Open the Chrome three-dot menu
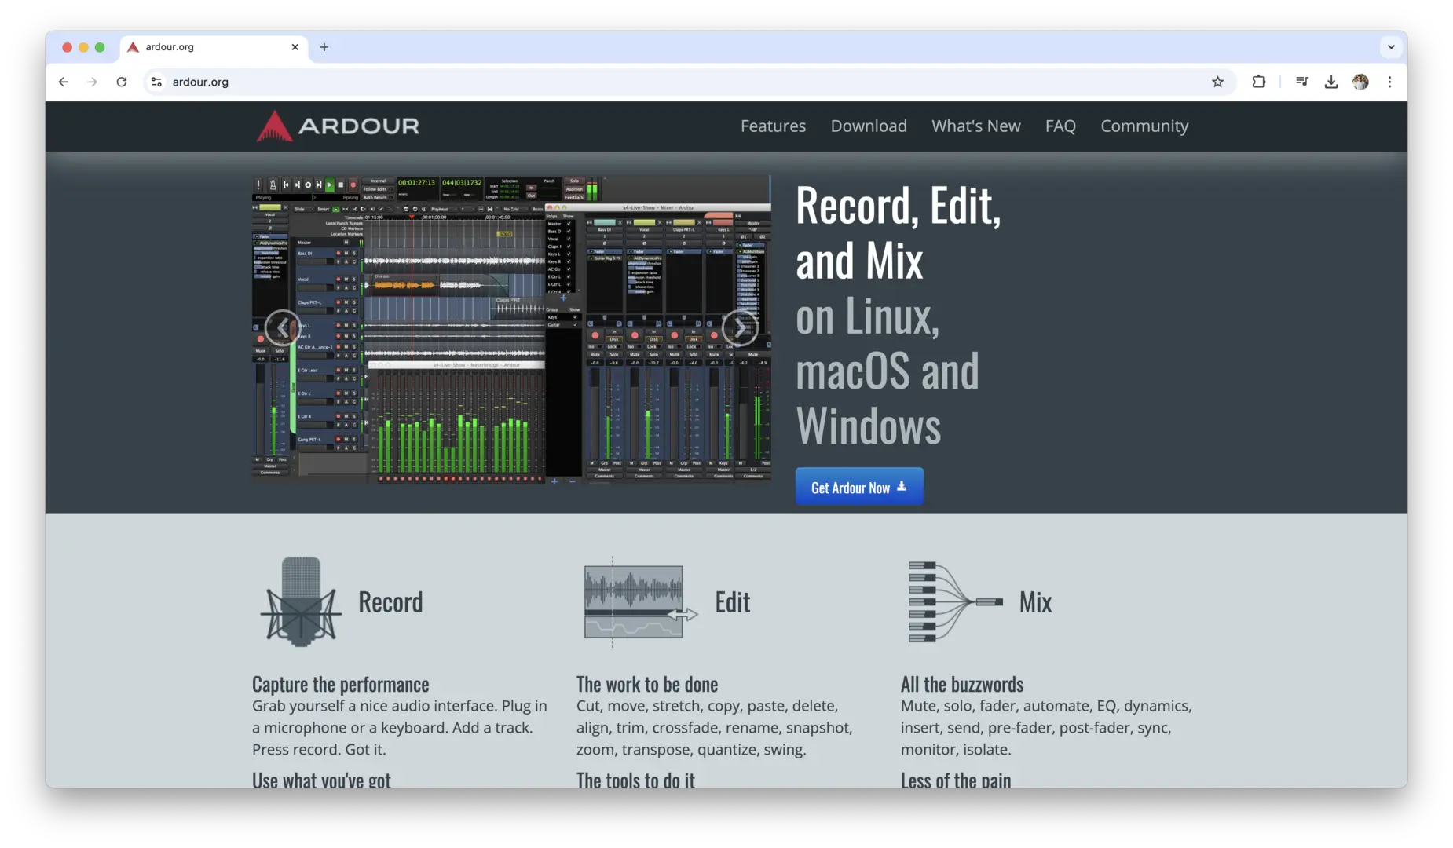Screen dimensions: 1453x848 tap(1389, 82)
